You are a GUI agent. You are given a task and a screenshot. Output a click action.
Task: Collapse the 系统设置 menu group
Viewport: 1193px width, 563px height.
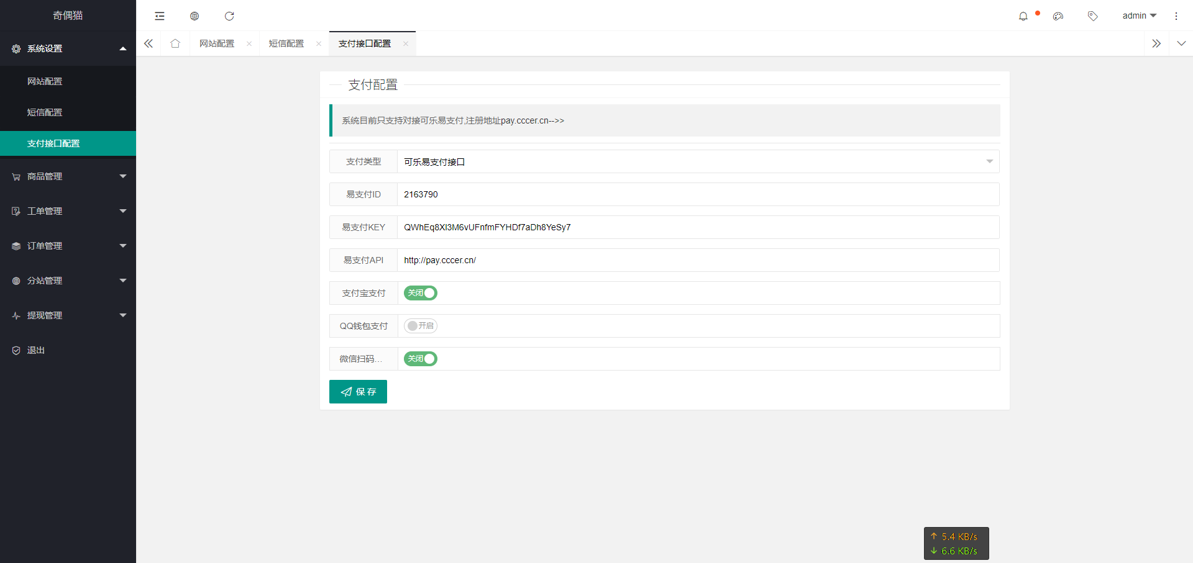[x=123, y=48]
